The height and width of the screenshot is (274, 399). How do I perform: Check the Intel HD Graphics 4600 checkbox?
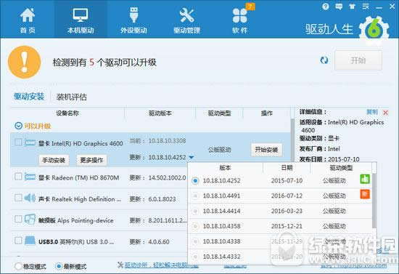click(18, 142)
